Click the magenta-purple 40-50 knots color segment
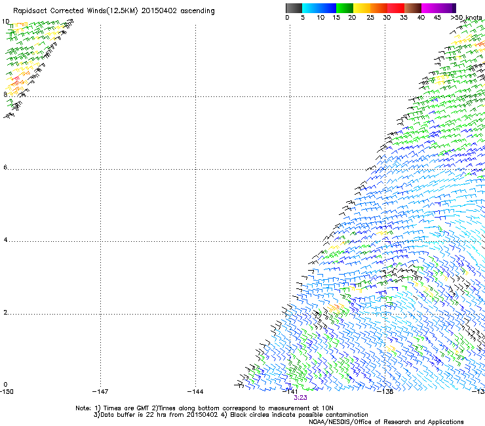 [438, 8]
